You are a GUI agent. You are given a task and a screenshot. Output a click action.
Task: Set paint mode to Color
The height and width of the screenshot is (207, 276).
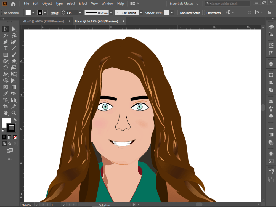(x=4, y=137)
